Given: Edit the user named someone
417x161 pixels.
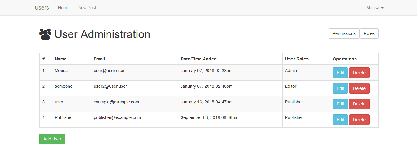Looking at the screenshot, I should (x=340, y=88).
